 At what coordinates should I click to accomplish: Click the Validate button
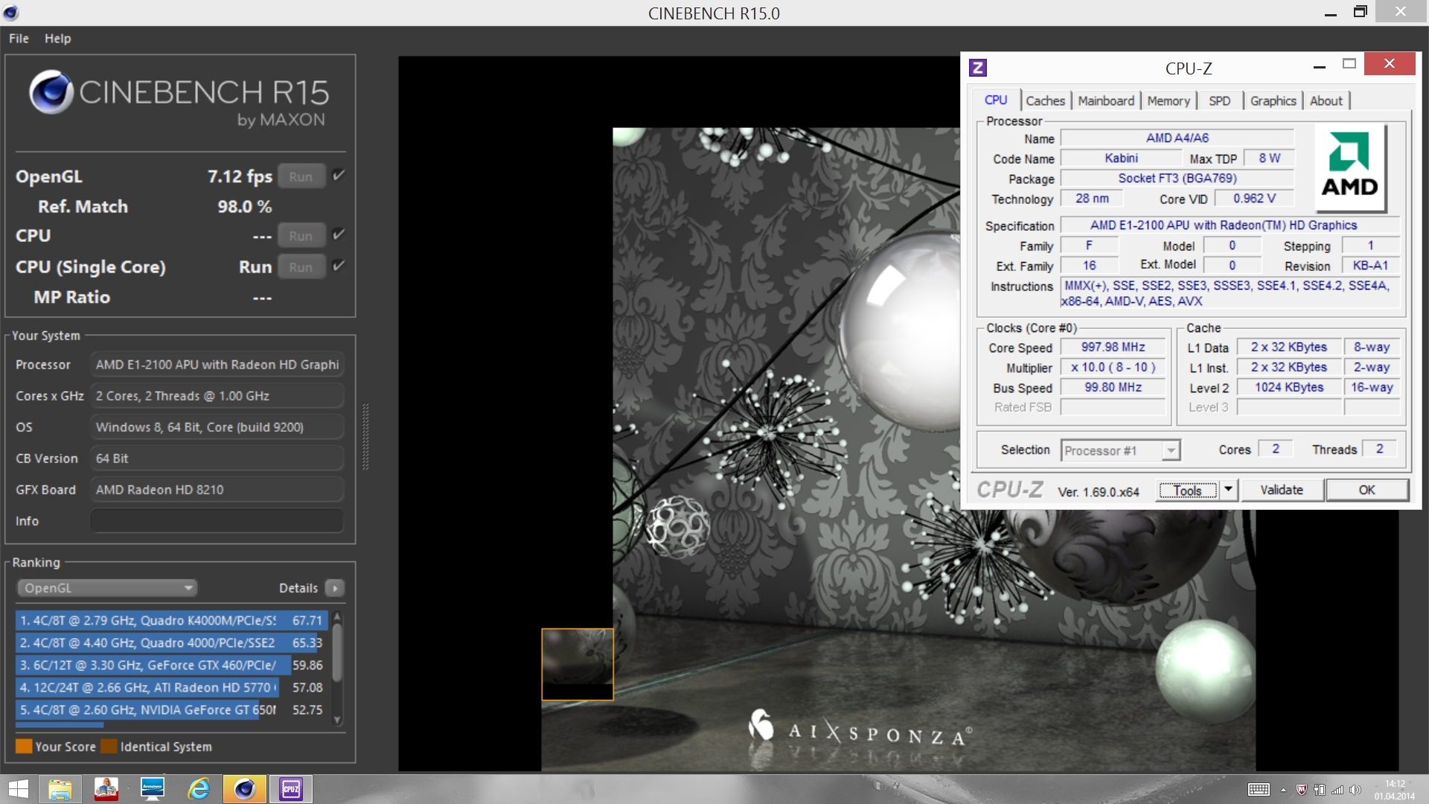coord(1281,490)
